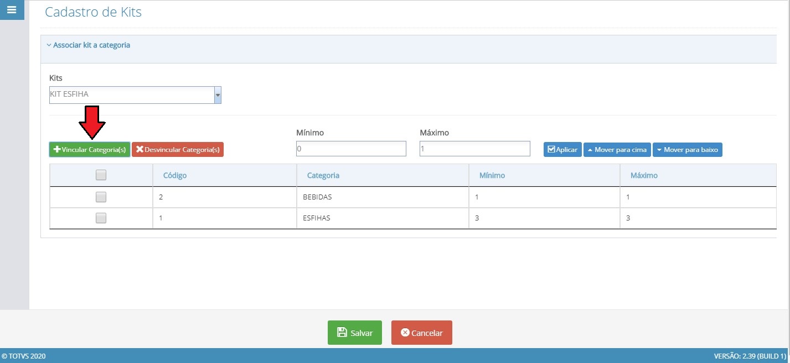
Task: Click the © TOTVS 2020 footer text
Action: [x=24, y=356]
